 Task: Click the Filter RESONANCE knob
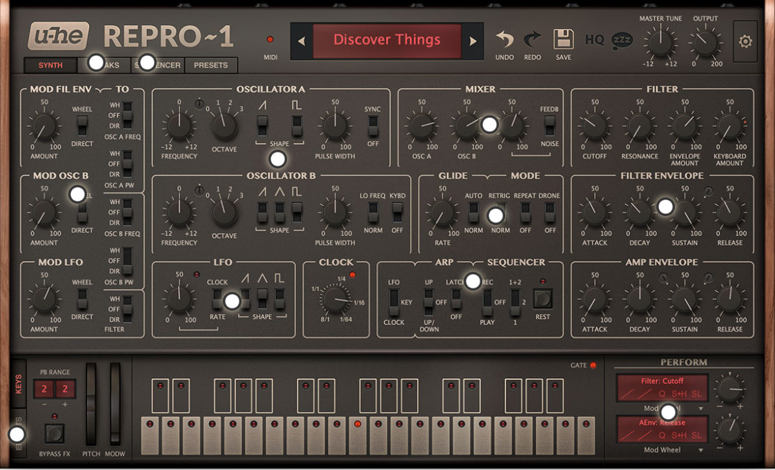[x=640, y=126]
